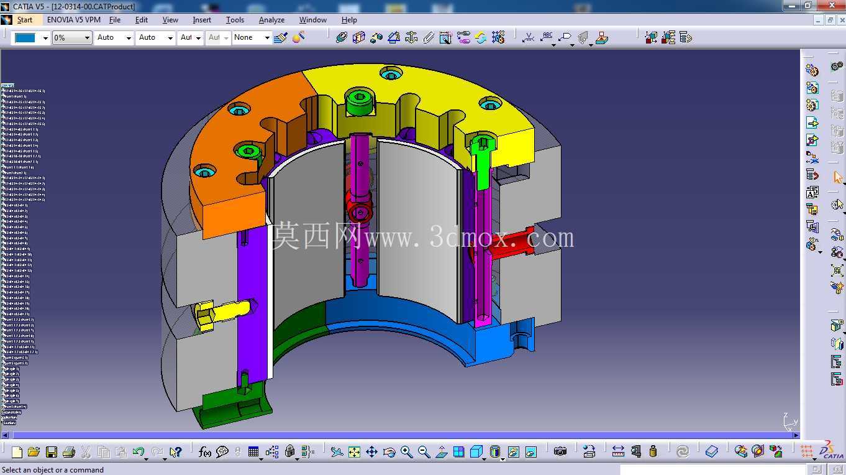Toggle Stop Manipulate on Clash

pyautogui.click(x=837, y=288)
